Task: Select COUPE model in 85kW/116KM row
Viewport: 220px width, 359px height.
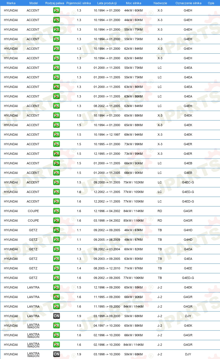Action: tap(33, 221)
